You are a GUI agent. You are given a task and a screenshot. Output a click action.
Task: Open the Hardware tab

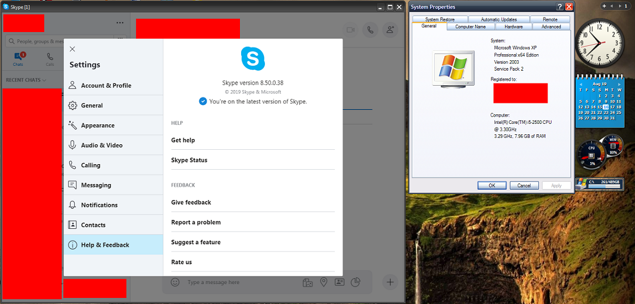[x=513, y=27]
